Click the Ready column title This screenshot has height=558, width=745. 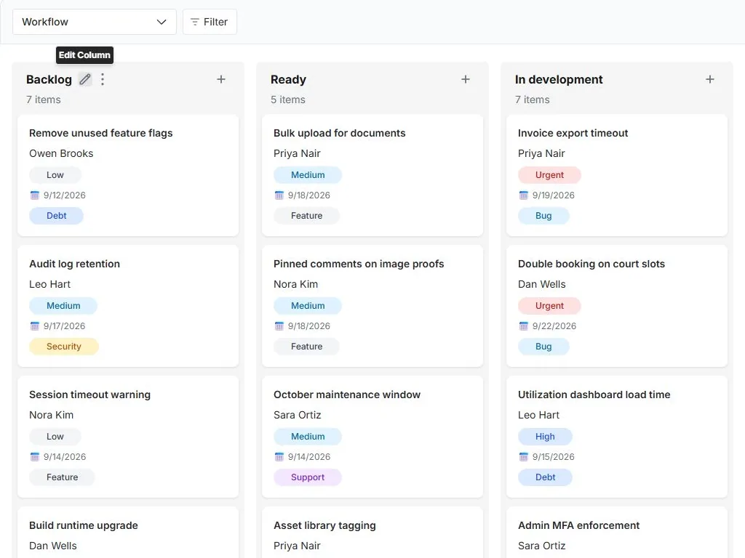click(288, 79)
